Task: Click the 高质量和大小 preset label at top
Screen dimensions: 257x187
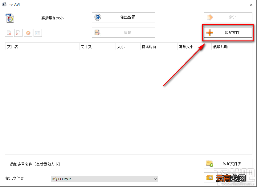Action: click(52, 18)
